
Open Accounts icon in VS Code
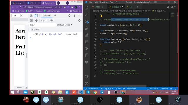(x=87, y=77)
